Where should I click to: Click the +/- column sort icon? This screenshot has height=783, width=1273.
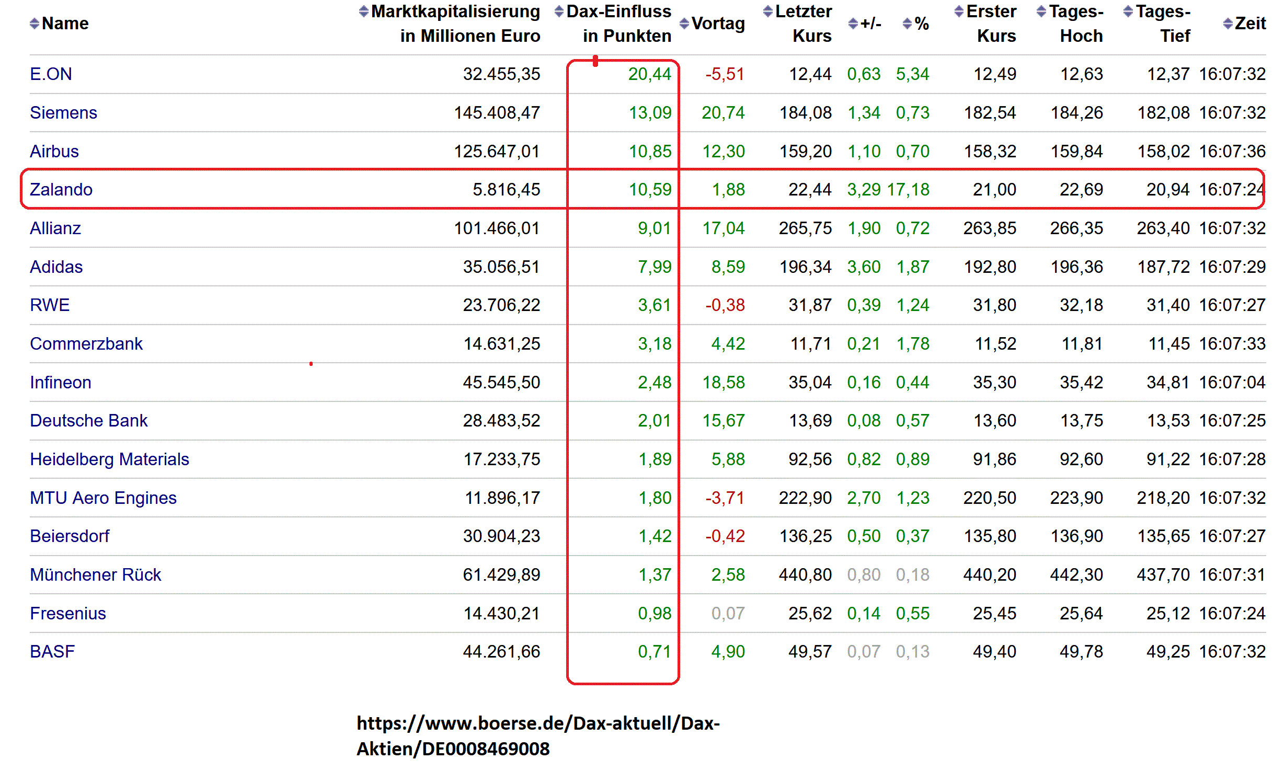click(853, 24)
